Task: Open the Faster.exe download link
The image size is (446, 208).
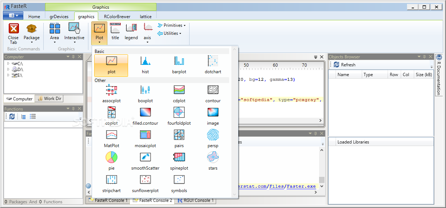Action: tap(301, 186)
